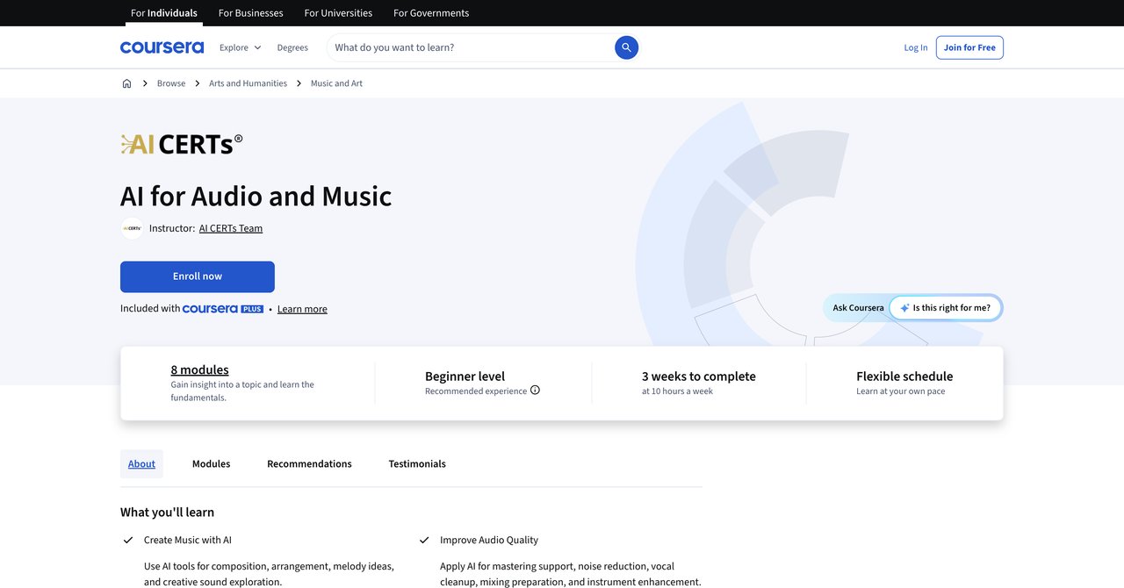Click the Improve Audio Quality text
1124x588 pixels.
point(489,540)
